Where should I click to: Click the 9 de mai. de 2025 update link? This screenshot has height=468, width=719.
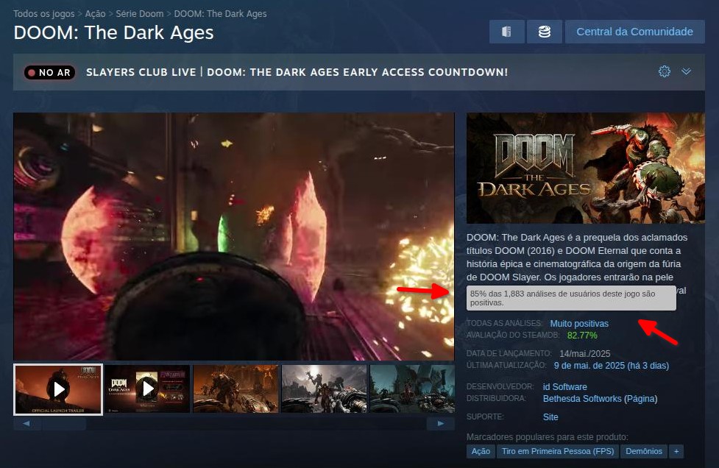tap(612, 366)
